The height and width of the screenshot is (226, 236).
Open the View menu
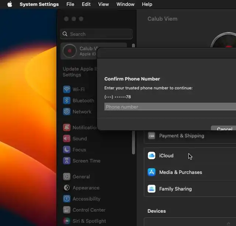[103, 4]
